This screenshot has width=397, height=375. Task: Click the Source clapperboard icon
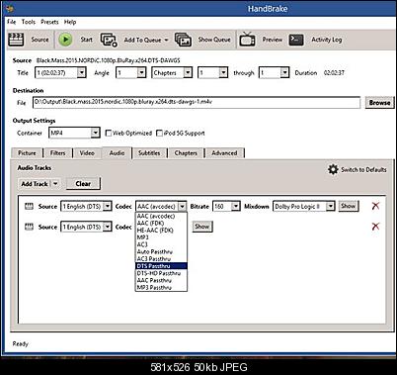(x=16, y=40)
